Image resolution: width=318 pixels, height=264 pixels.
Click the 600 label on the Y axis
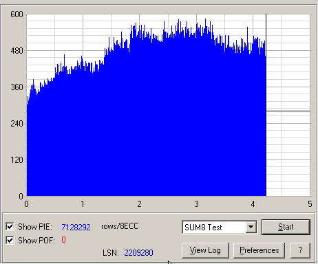[x=17, y=14]
